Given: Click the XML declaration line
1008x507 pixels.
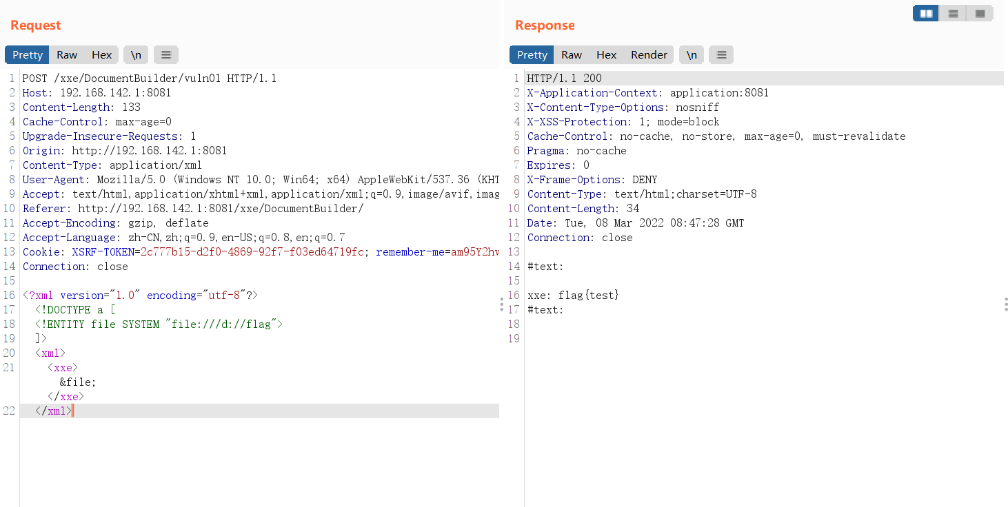Looking at the screenshot, I should [140, 296].
